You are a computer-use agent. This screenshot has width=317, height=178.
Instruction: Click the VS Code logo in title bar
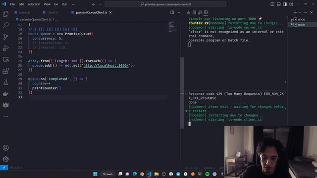(4, 4)
